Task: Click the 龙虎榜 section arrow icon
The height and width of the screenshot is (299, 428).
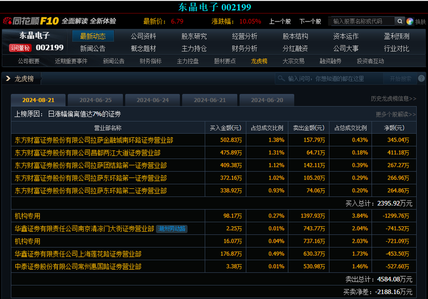Action: [8, 79]
